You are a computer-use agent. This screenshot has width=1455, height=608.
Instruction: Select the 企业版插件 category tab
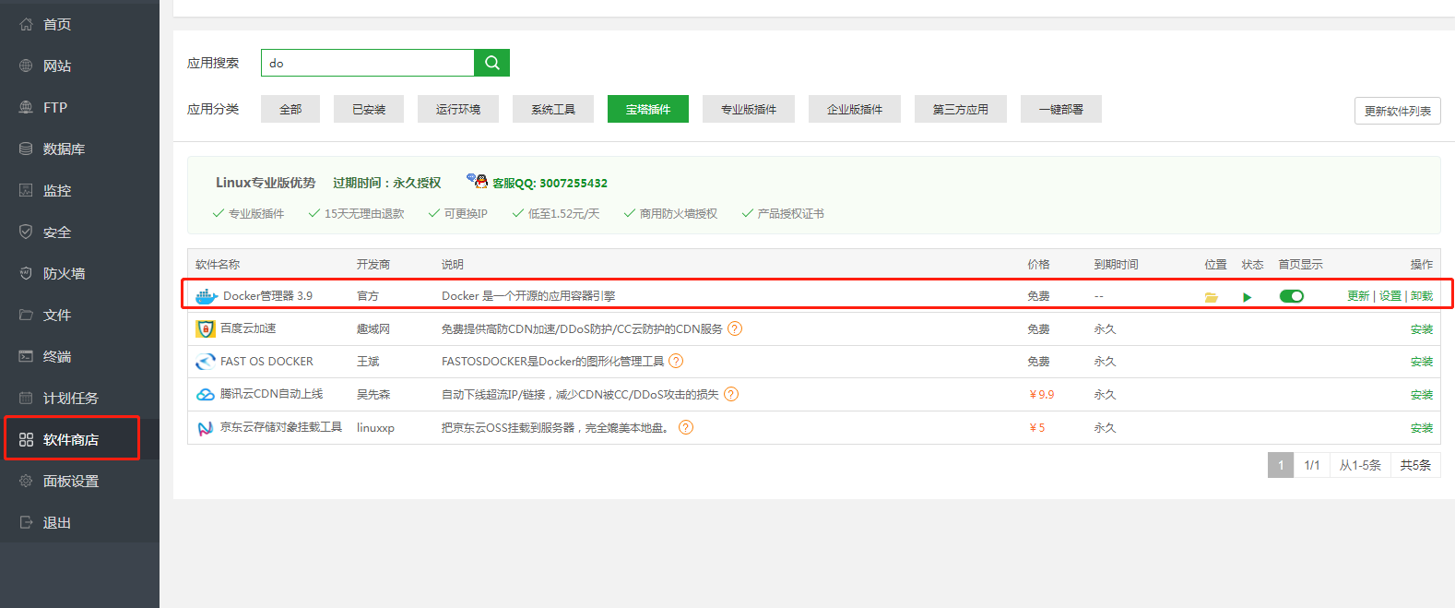click(x=855, y=109)
